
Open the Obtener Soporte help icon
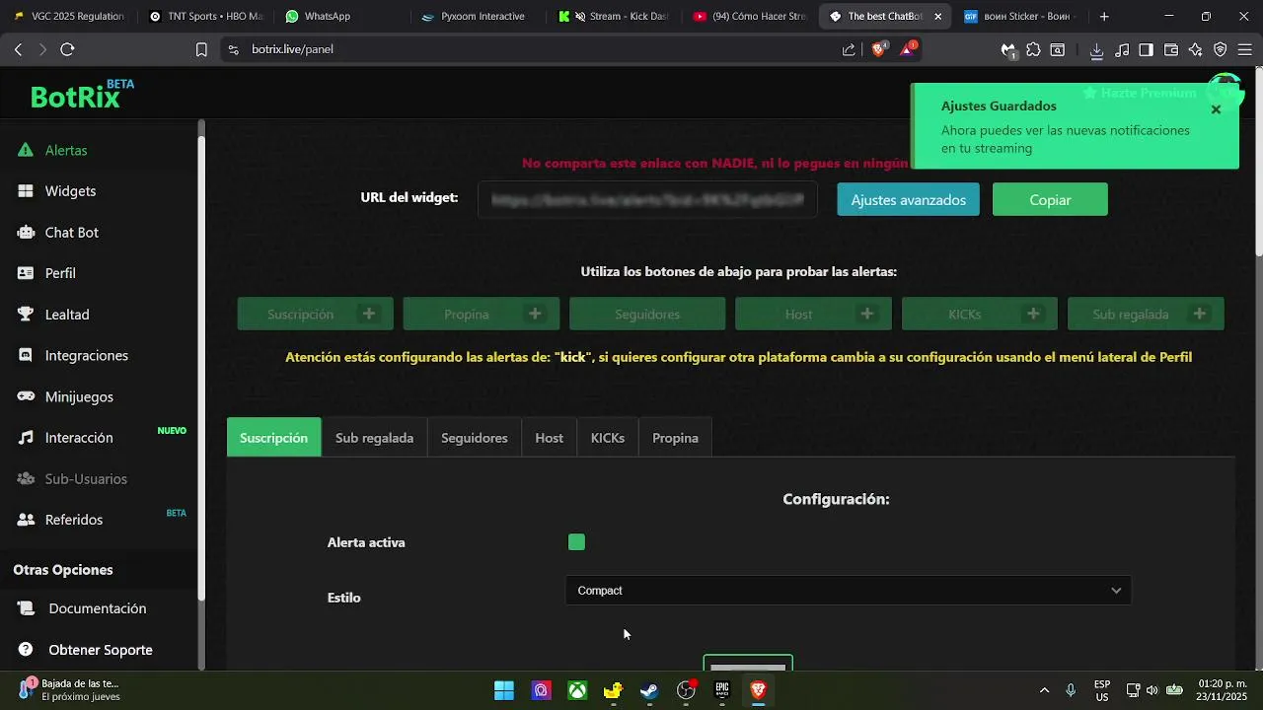click(x=26, y=650)
